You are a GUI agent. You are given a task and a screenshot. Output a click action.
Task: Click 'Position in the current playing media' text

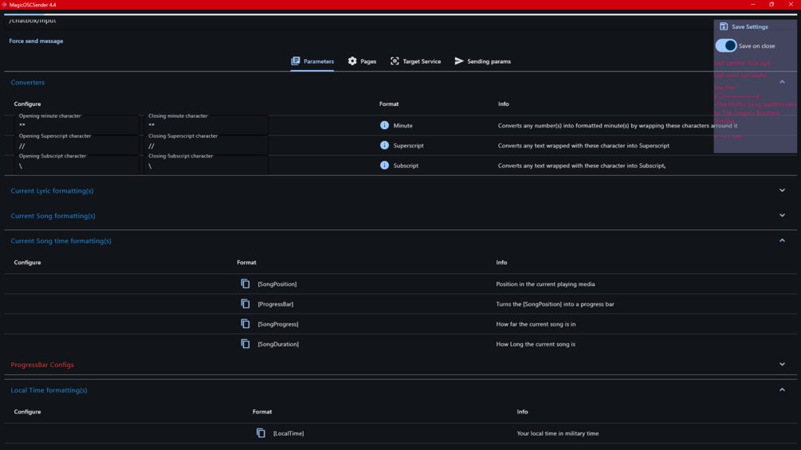click(x=545, y=284)
